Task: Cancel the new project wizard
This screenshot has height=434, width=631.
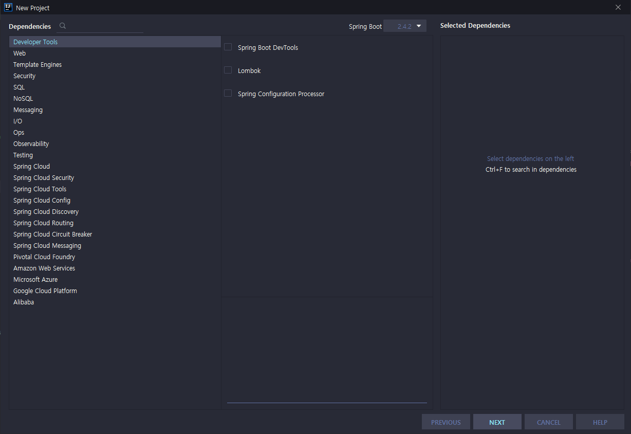Action: click(x=549, y=422)
